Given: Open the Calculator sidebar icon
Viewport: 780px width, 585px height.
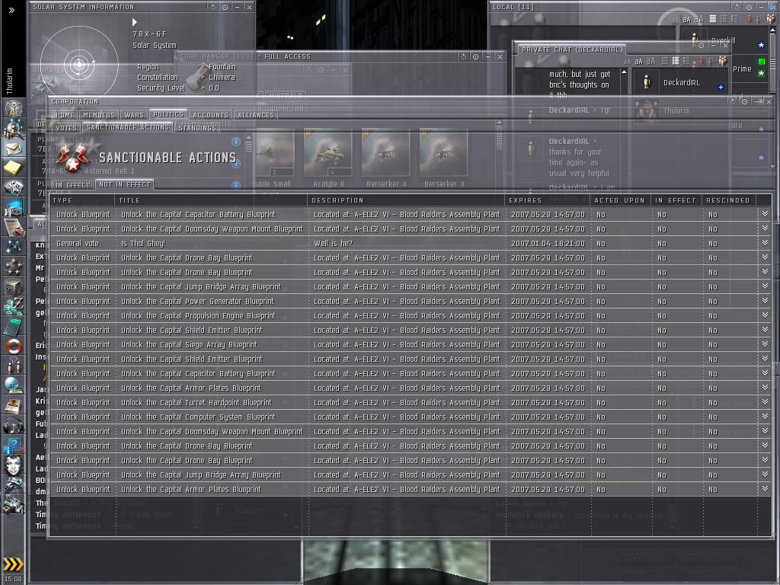Looking at the screenshot, I should [14, 326].
